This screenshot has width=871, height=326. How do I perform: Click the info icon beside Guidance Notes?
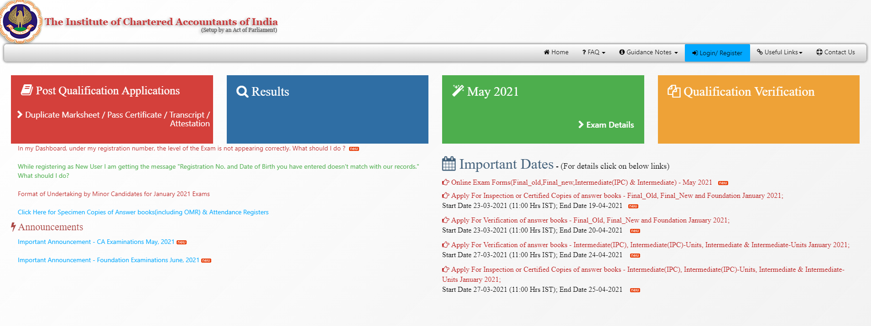pyautogui.click(x=622, y=52)
